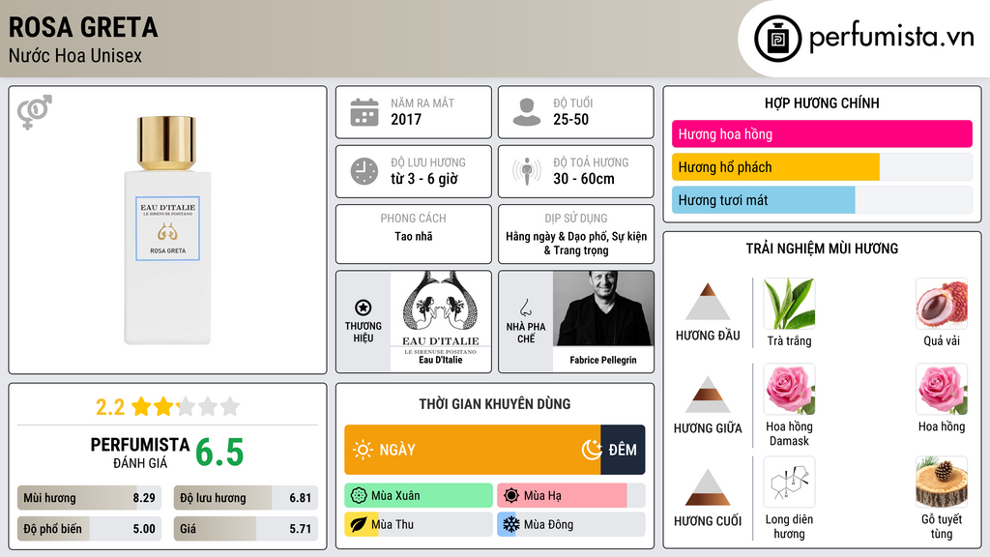Viewport: 990px width, 557px height.
Task: Click the clock icon beside Độ lưu hương
Action: click(x=364, y=171)
